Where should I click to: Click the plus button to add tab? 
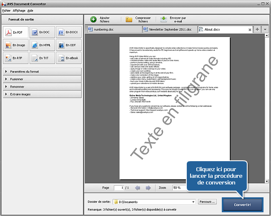point(257,29)
